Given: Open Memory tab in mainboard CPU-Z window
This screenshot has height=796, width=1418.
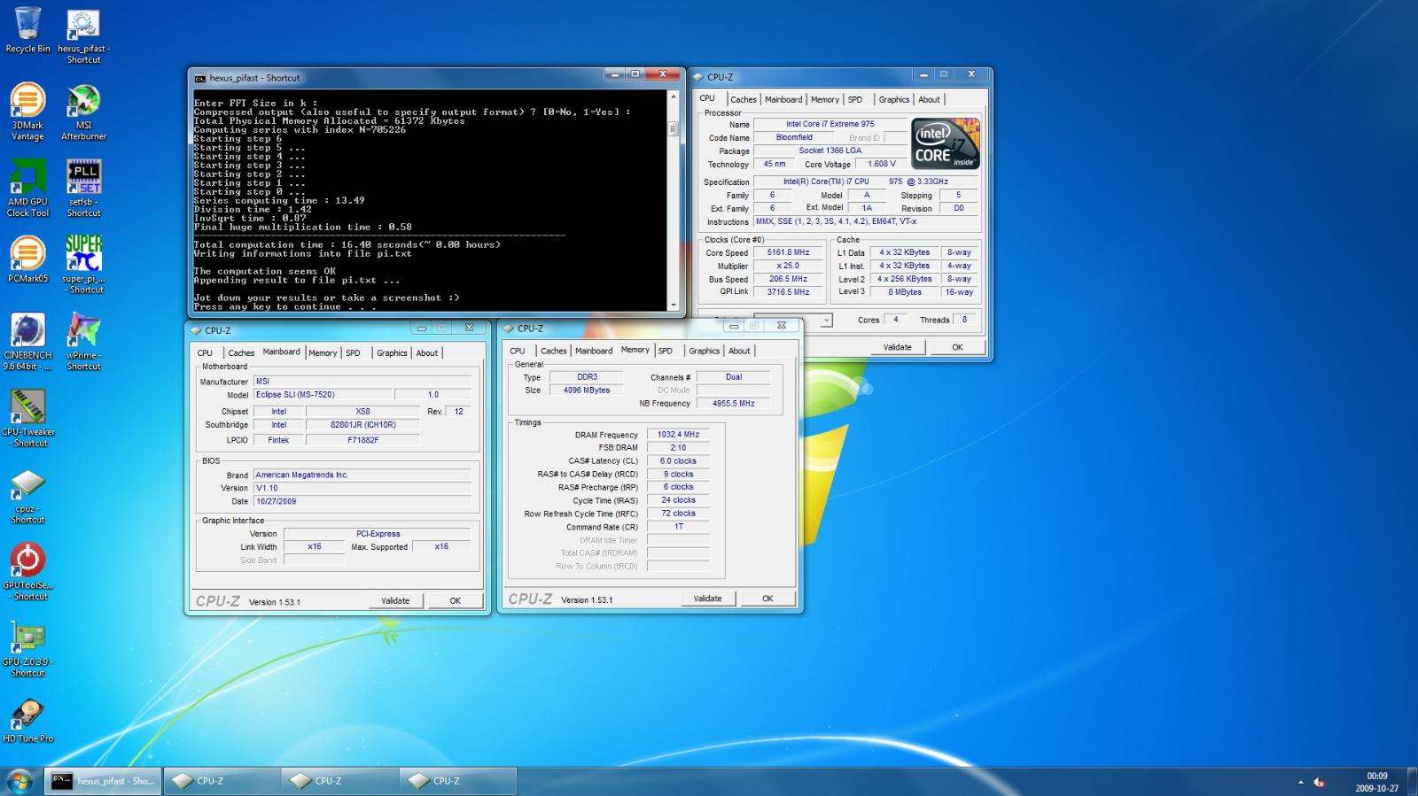Looking at the screenshot, I should pyautogui.click(x=323, y=352).
